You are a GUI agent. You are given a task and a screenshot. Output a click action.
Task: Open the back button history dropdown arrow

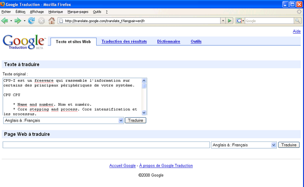11,21
